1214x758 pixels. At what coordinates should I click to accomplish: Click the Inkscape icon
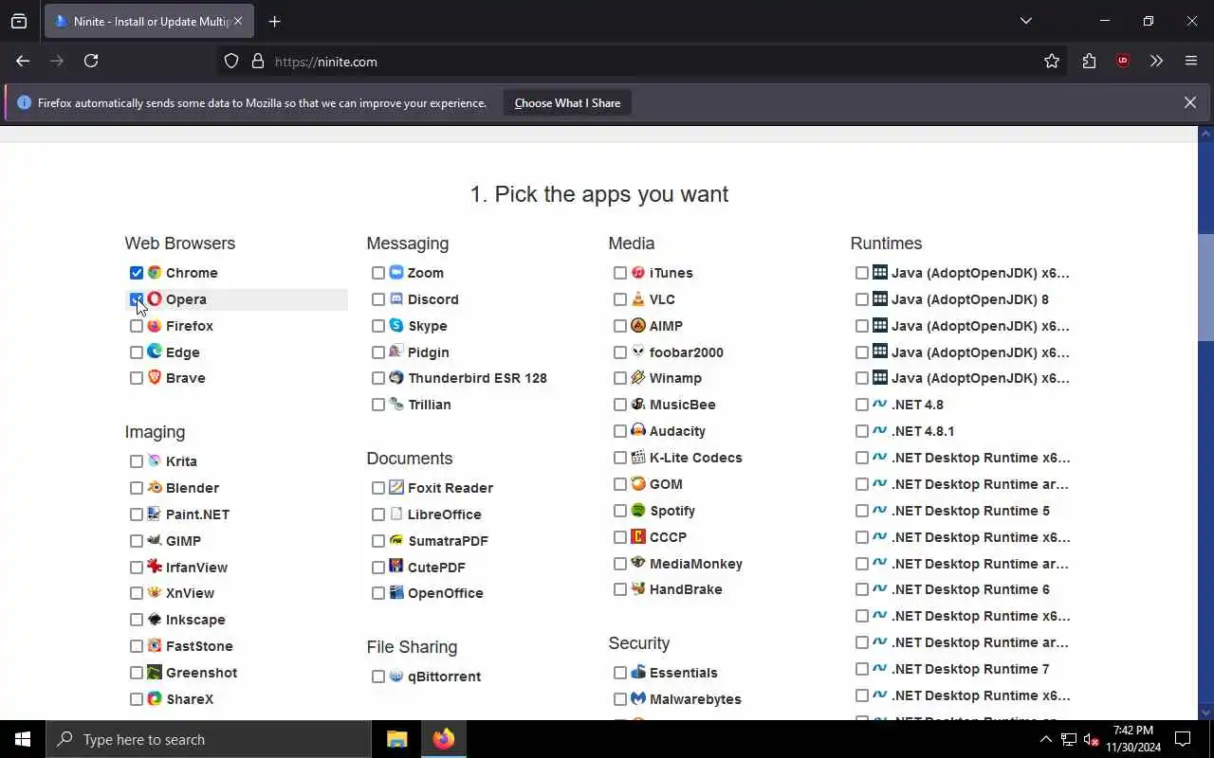coord(155,620)
